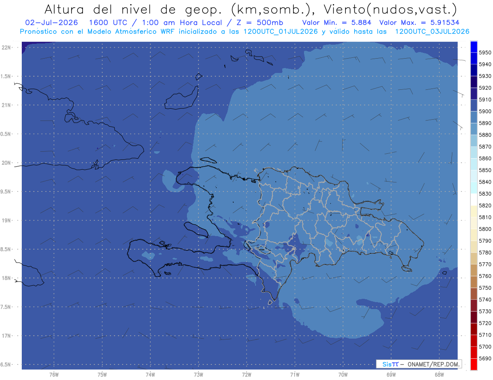Click the '5820' colorbar value
This screenshot has height=380, width=493.
485,205
